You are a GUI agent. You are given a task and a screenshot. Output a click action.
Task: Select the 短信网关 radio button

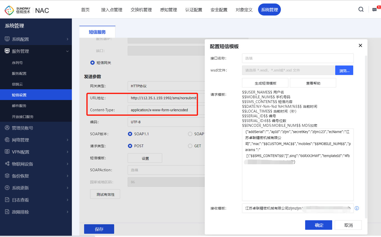click(92, 63)
